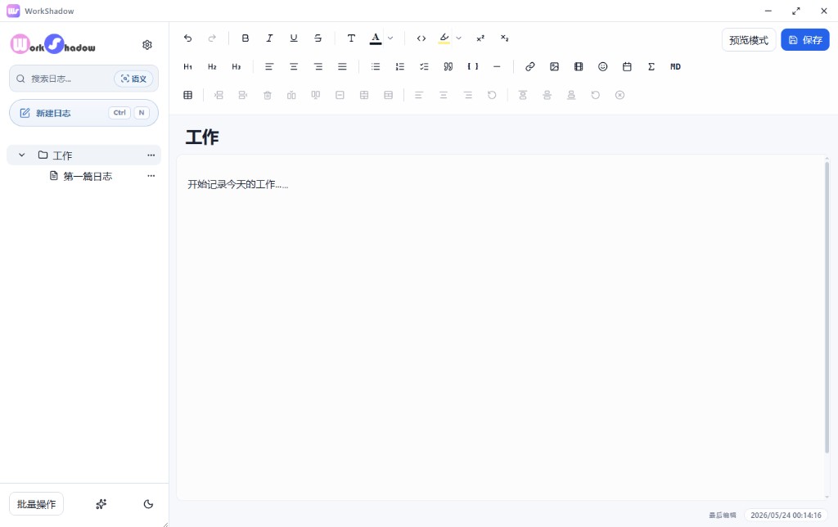838x527 pixels.
Task: Align text to the right
Action: click(x=318, y=67)
